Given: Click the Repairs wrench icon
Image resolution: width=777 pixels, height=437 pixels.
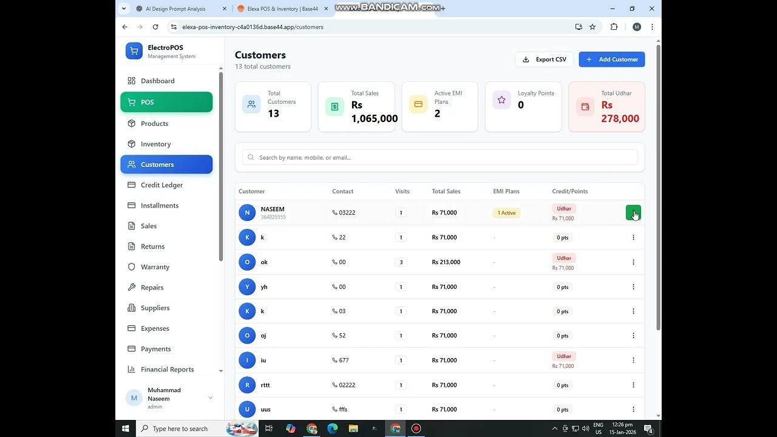Looking at the screenshot, I should pos(131,288).
